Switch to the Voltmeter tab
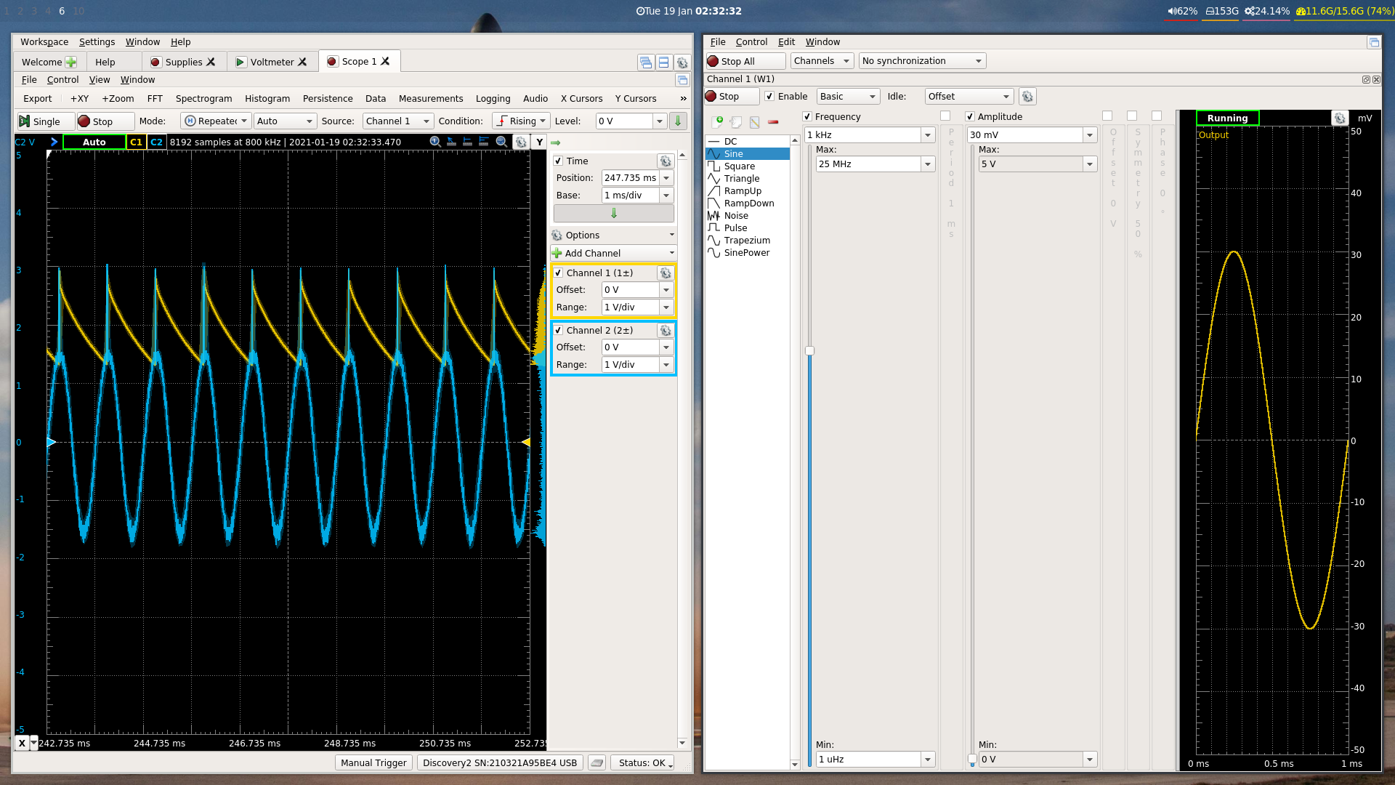The width and height of the screenshot is (1395, 785). [x=272, y=62]
